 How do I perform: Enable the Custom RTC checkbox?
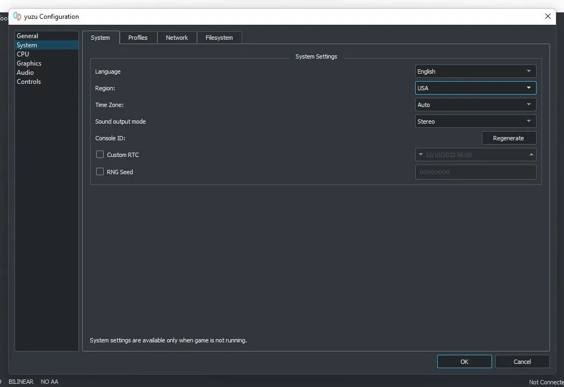99,154
